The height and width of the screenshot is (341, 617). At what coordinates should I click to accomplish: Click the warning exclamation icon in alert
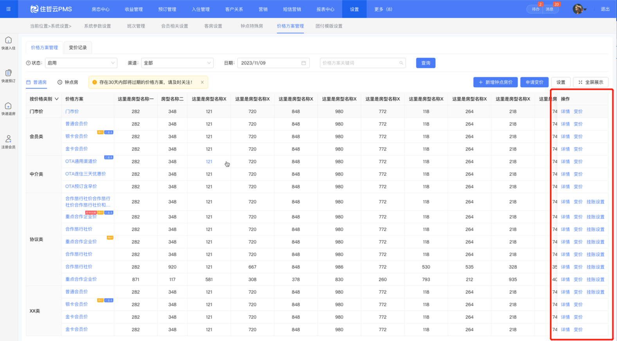pos(94,82)
